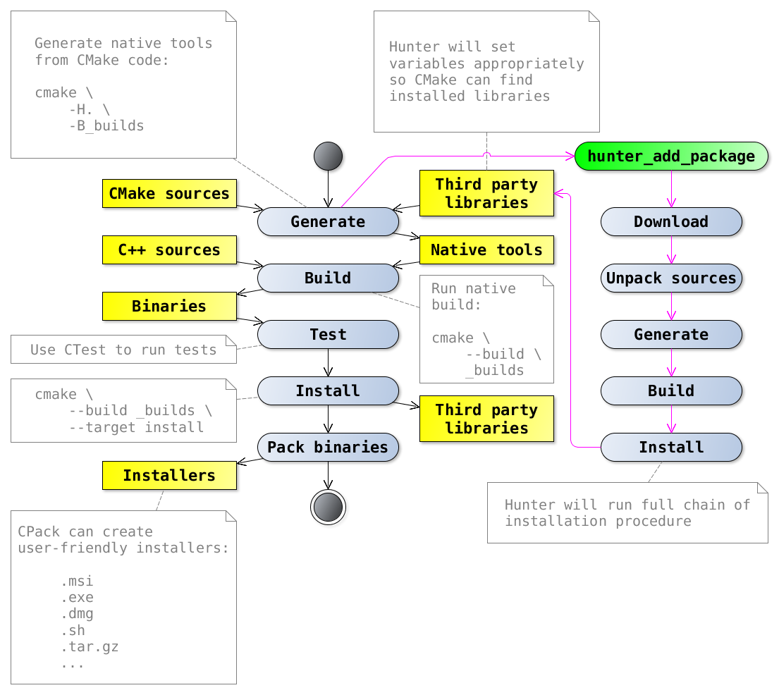The width and height of the screenshot is (779, 695).
Task: Select the CMake sources artifact box
Action: point(169,193)
